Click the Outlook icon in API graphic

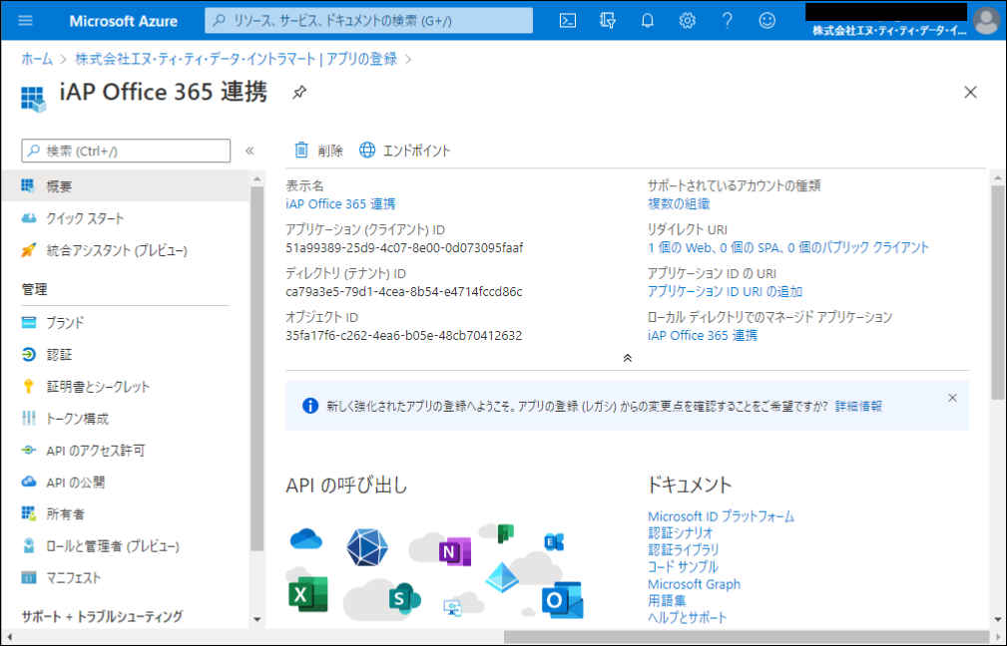562,600
